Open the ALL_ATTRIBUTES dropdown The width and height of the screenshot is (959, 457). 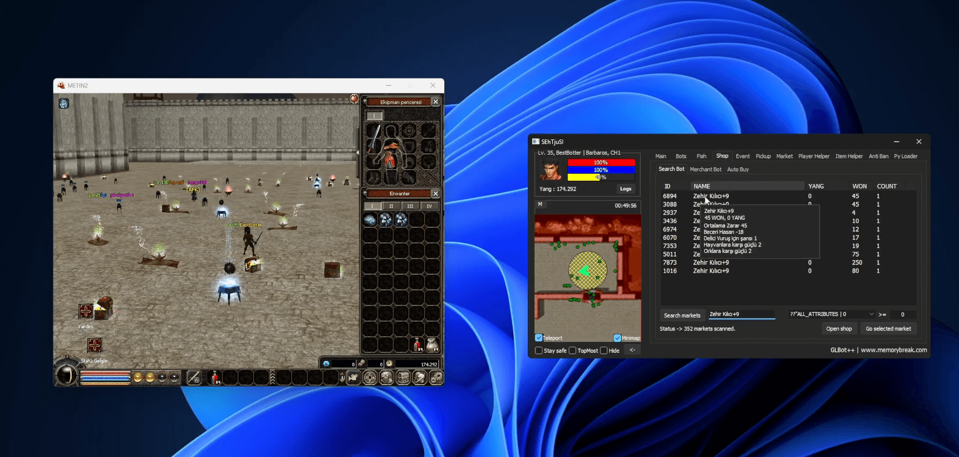[x=832, y=314]
